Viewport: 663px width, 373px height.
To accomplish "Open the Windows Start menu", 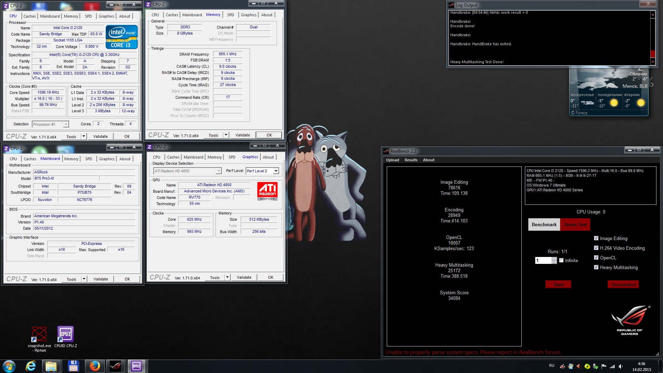I will [9, 366].
